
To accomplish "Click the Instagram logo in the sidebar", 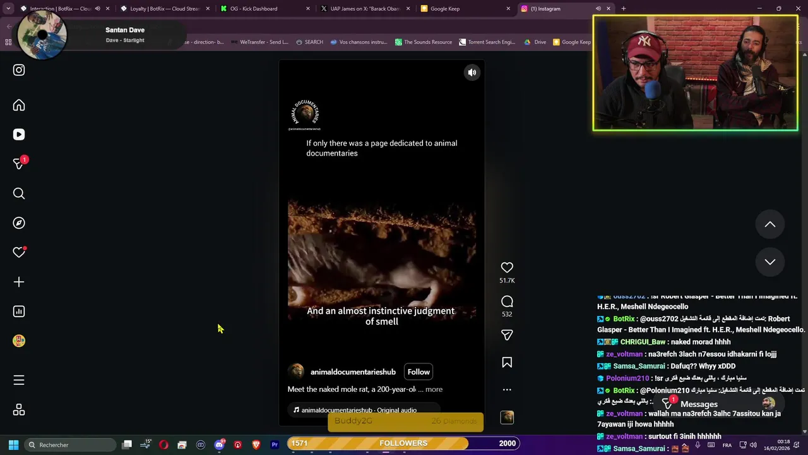I will [19, 70].
